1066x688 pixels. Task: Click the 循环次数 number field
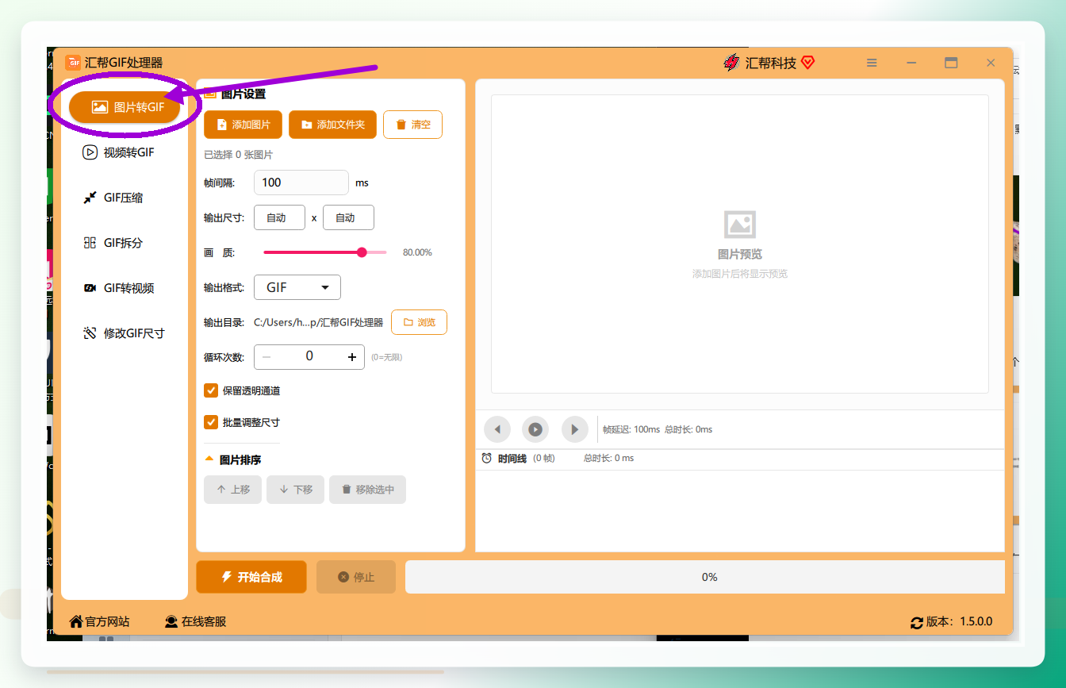tap(309, 357)
